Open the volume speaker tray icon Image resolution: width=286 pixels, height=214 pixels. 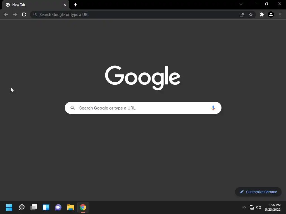[259, 207]
